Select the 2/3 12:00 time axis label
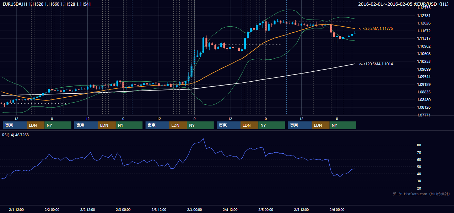Image resolution: width=454 pixels, height=213 pixels. [159, 210]
